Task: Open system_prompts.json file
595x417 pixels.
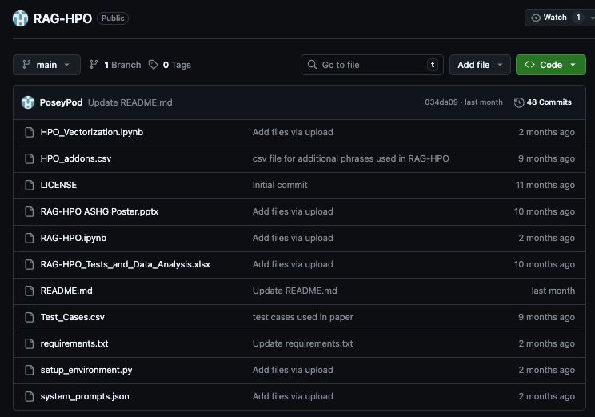Action: (x=85, y=396)
